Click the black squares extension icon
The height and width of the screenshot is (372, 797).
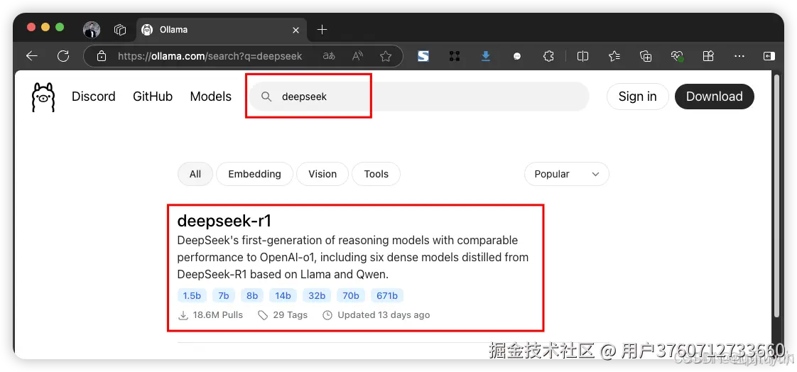click(x=455, y=56)
